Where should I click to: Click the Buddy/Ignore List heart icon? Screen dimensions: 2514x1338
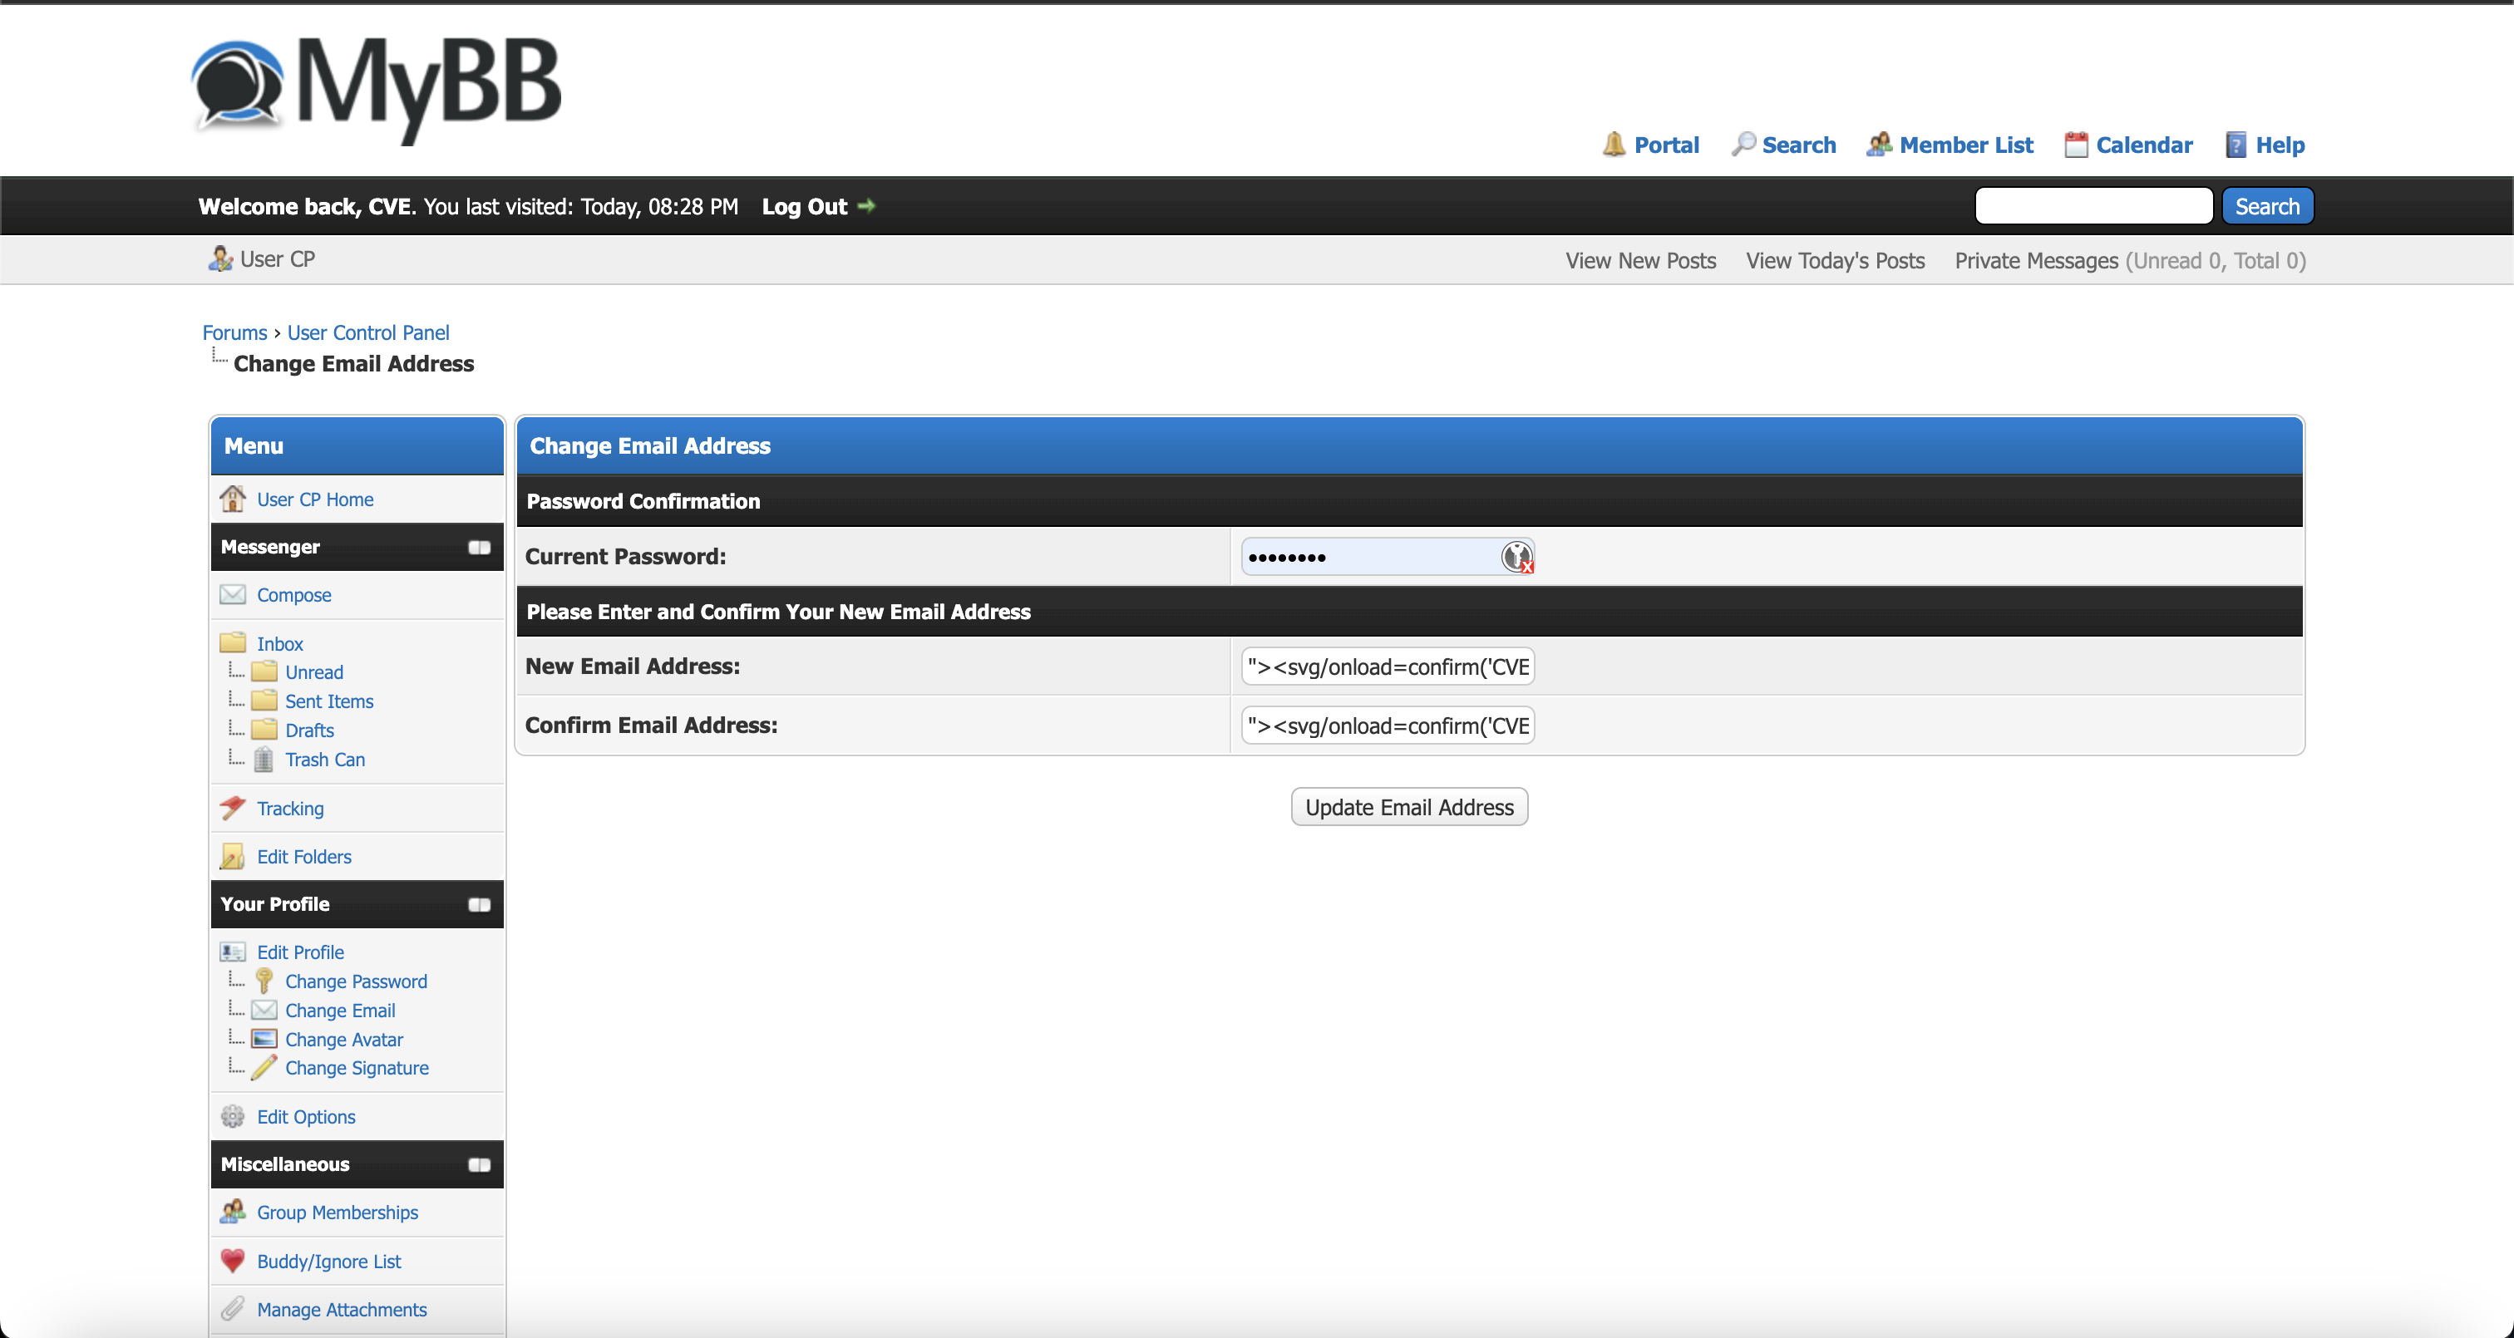coord(232,1261)
